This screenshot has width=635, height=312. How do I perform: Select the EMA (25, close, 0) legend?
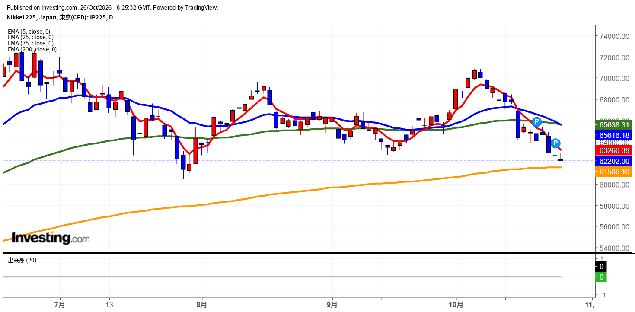31,37
